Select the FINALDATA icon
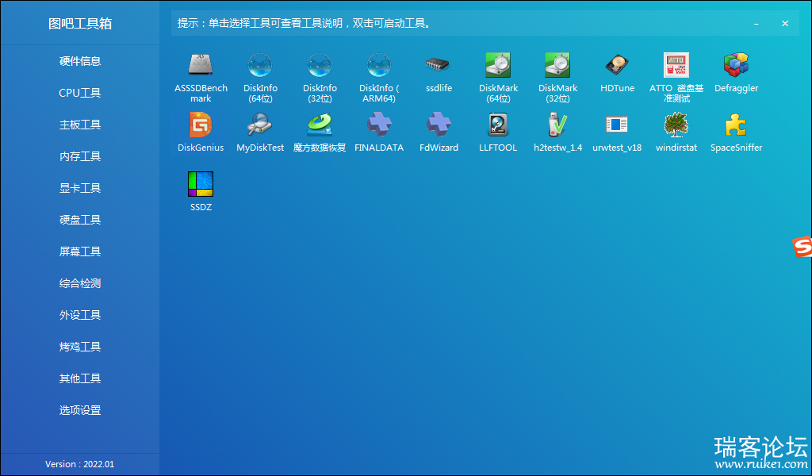812x476 pixels. [x=379, y=125]
